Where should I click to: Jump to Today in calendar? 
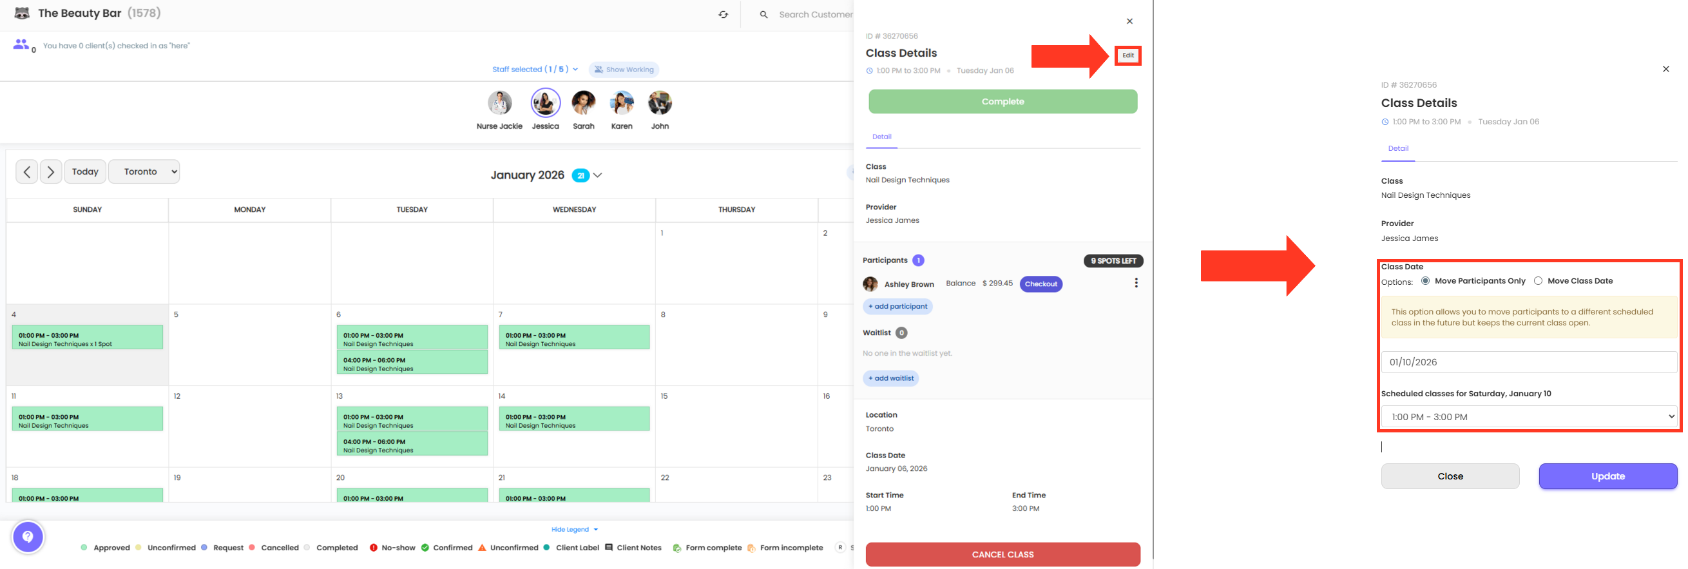tap(85, 172)
